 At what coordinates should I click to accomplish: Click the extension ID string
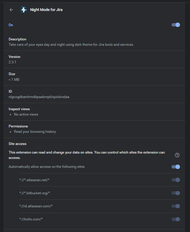point(39,97)
